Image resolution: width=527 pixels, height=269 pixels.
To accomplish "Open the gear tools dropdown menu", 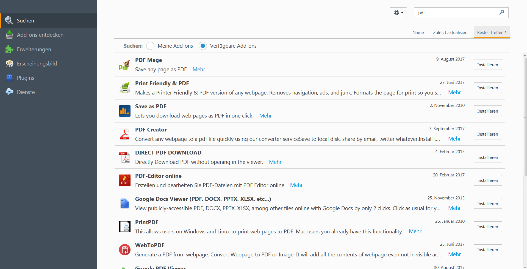I will pos(398,13).
